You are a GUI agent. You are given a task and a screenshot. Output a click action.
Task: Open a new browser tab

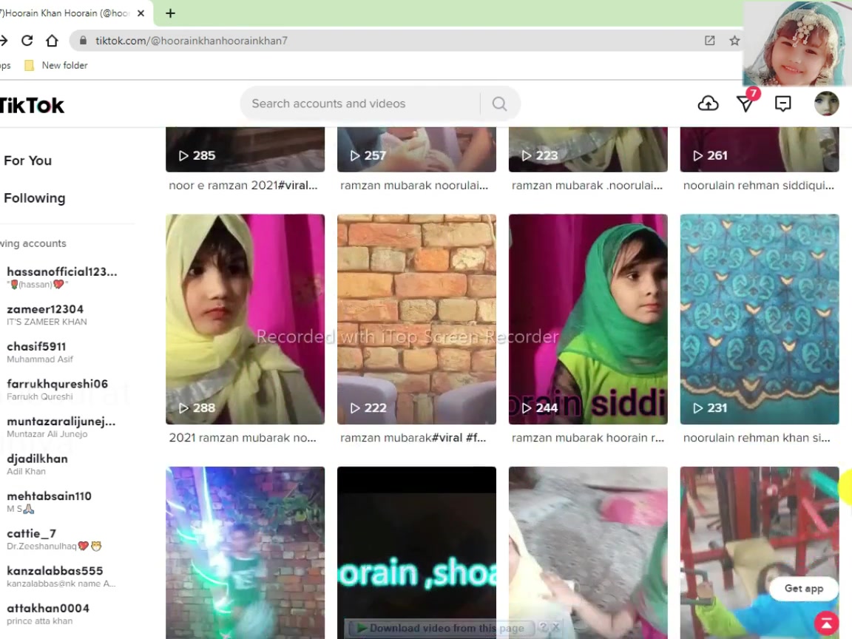click(170, 13)
